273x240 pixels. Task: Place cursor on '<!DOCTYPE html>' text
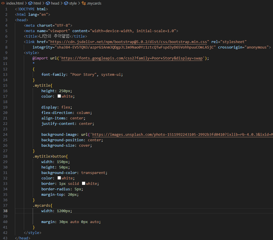[31, 9]
